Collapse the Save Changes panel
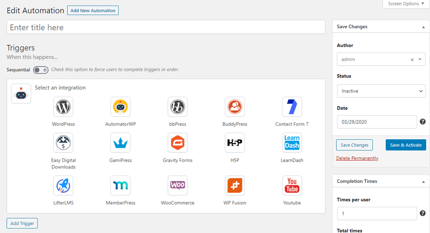The image size is (430, 233). (423, 27)
